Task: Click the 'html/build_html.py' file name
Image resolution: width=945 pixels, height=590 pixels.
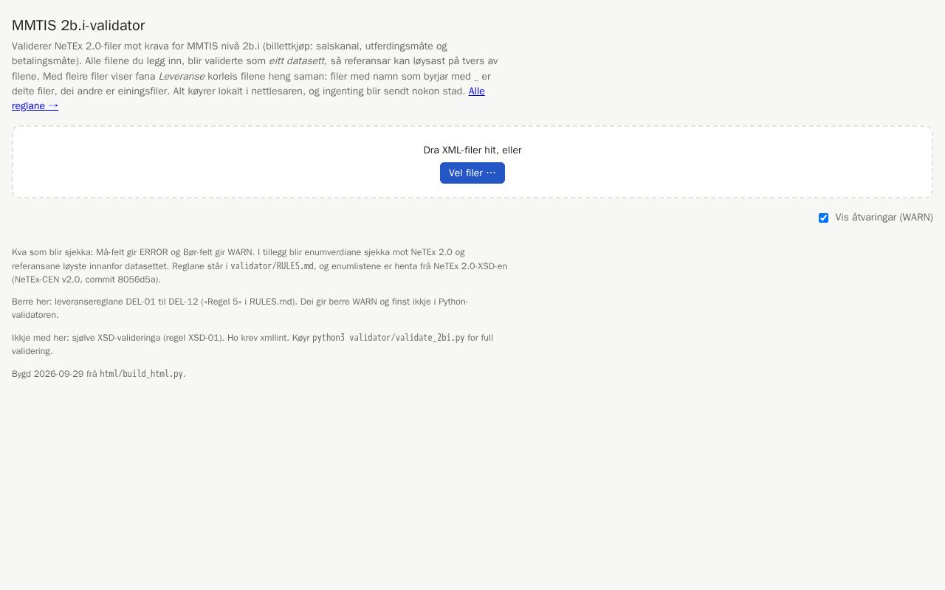Action: [142, 374]
